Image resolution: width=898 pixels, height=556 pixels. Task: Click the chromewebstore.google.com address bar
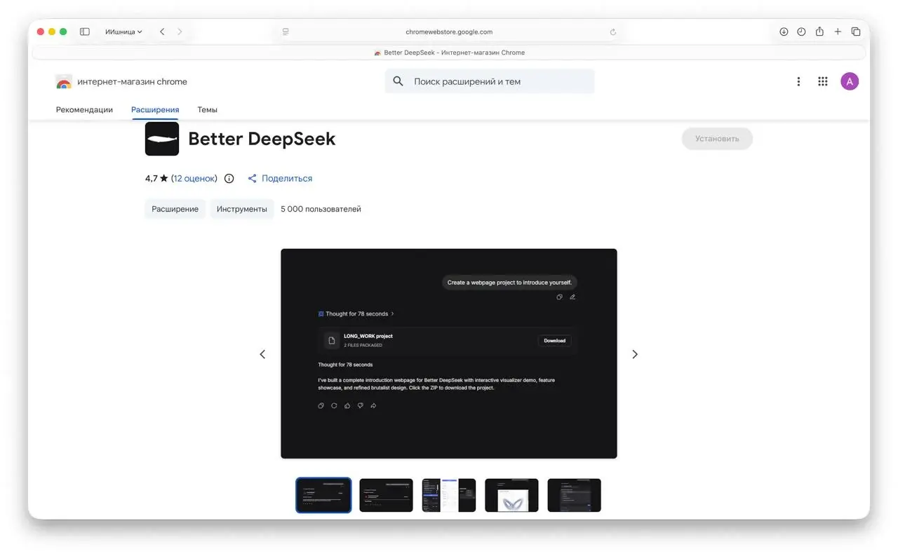point(449,32)
